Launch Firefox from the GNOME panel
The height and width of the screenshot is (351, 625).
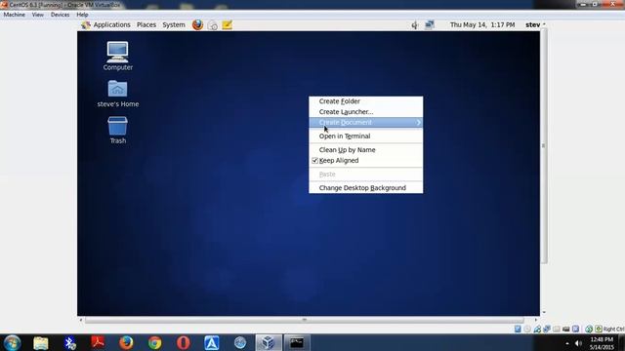(197, 24)
